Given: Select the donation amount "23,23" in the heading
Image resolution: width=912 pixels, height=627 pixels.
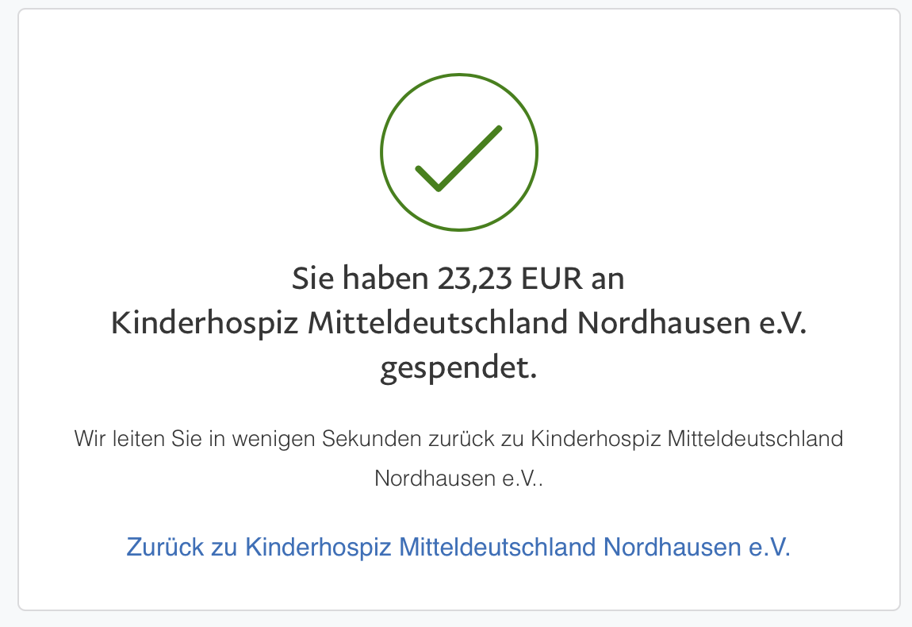Looking at the screenshot, I should [473, 279].
